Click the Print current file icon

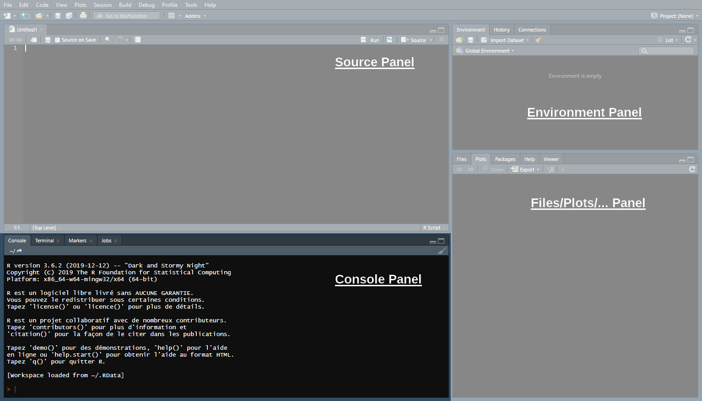pyautogui.click(x=83, y=16)
